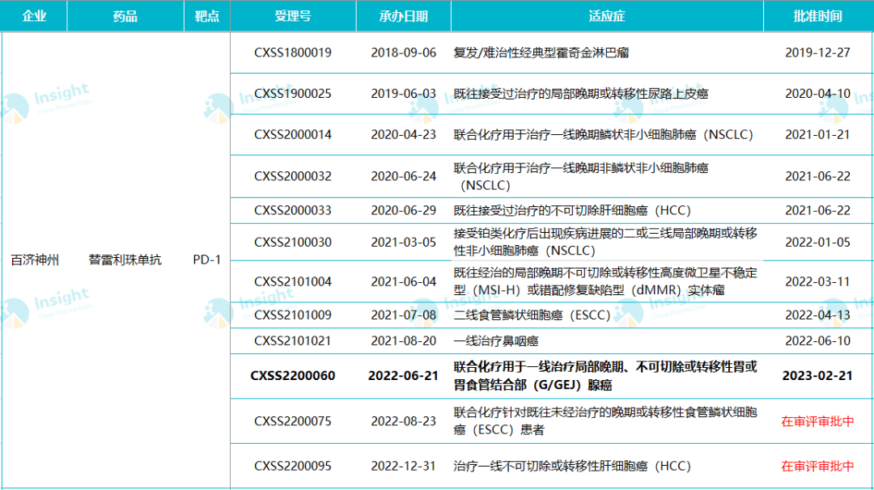This screenshot has width=874, height=490.
Task: Click the red 在审评审批中 status for CXSS2200075
Action: coord(817,421)
